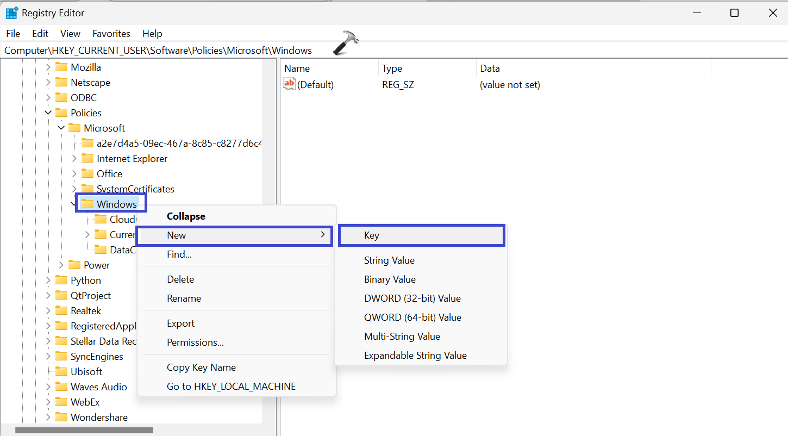Click the Power folder icon
The height and width of the screenshot is (436, 788).
[74, 265]
